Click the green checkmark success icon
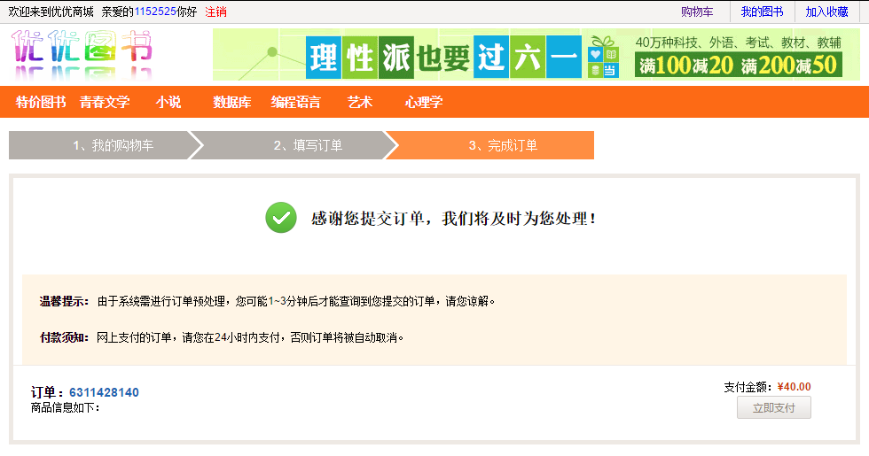The image size is (869, 456). click(x=281, y=218)
